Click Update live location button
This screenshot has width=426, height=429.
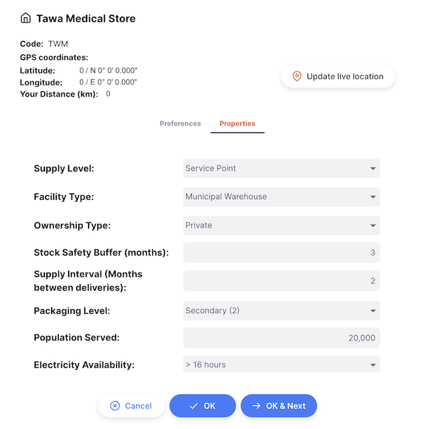(x=338, y=76)
